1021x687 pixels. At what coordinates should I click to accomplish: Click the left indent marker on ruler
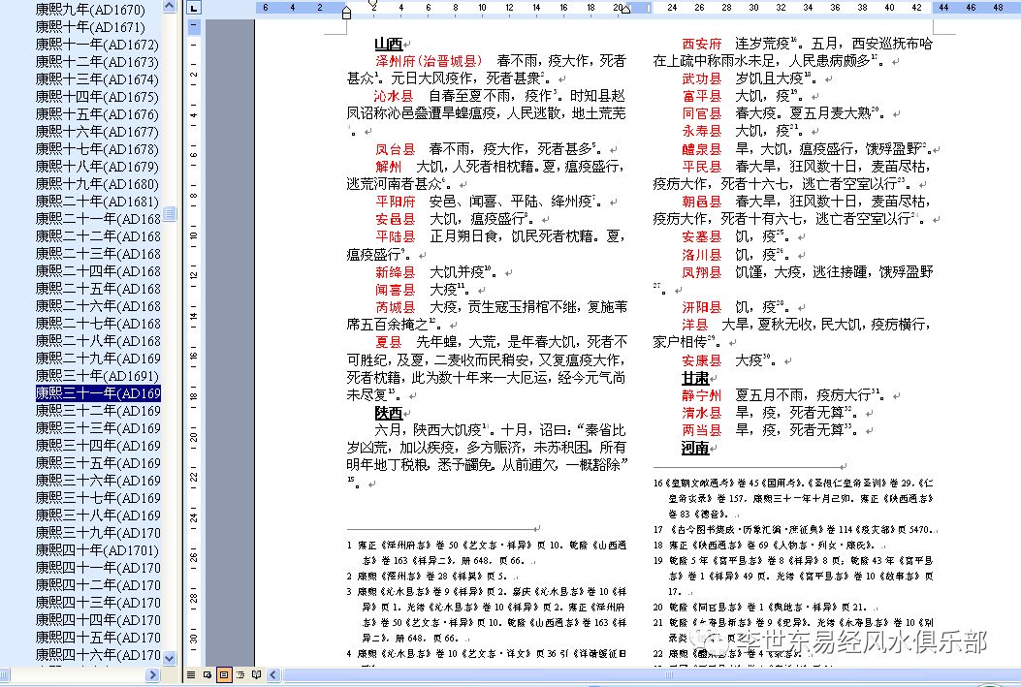346,14
